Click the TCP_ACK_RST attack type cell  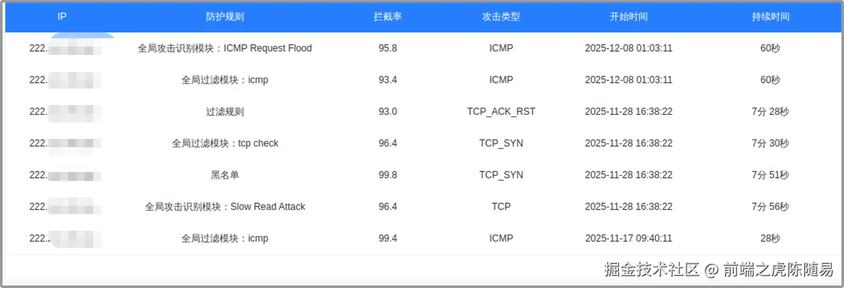pos(501,112)
